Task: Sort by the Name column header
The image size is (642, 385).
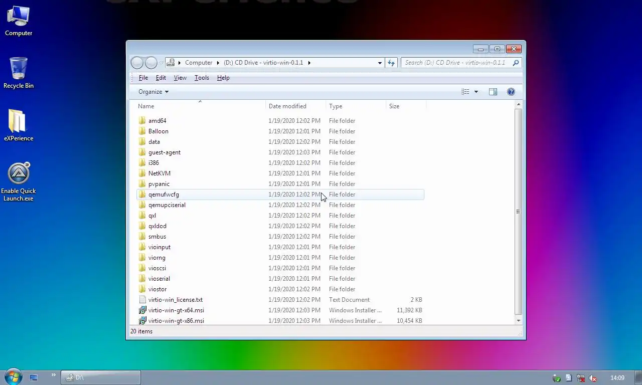Action: (x=201, y=106)
